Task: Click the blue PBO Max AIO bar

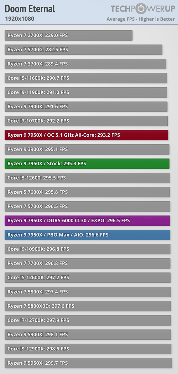Action: point(88,235)
